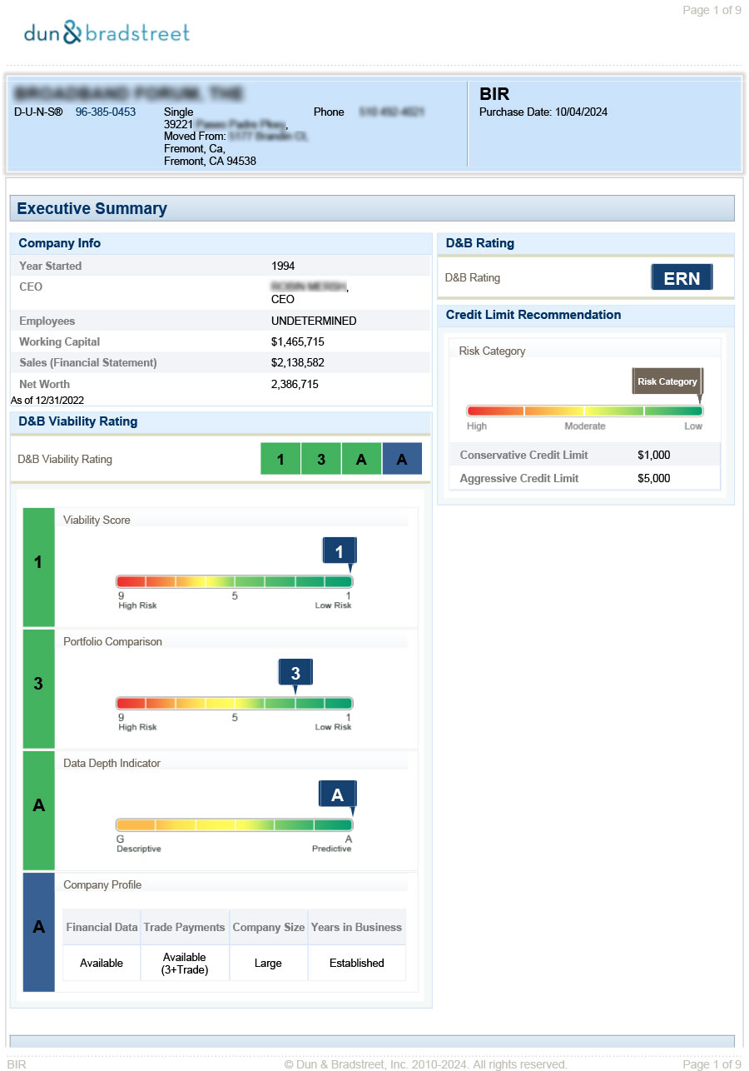The height and width of the screenshot is (1071, 749).
Task: Click the Years in Business column header
Action: coord(356,927)
